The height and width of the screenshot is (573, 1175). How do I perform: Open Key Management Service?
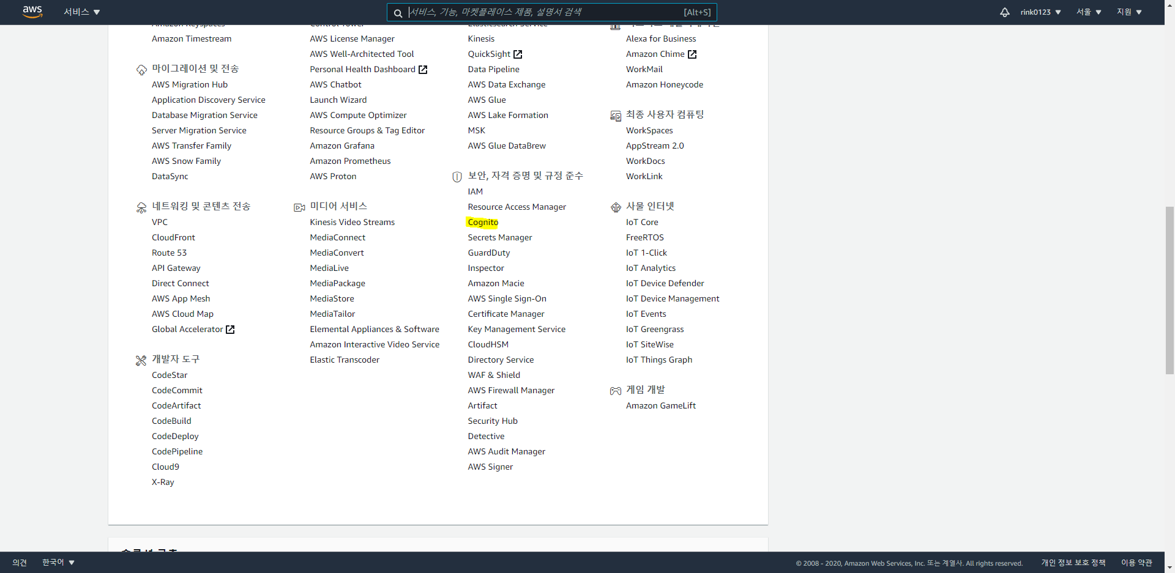pos(517,330)
